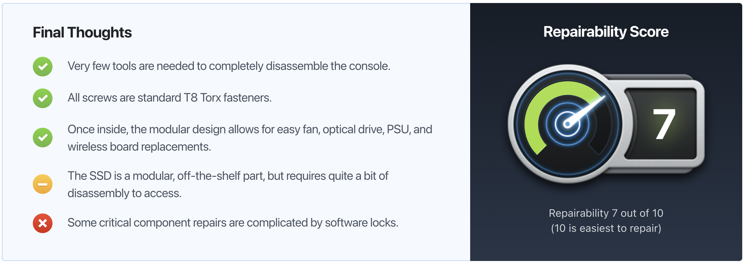Click the red X icon beside 'software locks'

coord(42,223)
